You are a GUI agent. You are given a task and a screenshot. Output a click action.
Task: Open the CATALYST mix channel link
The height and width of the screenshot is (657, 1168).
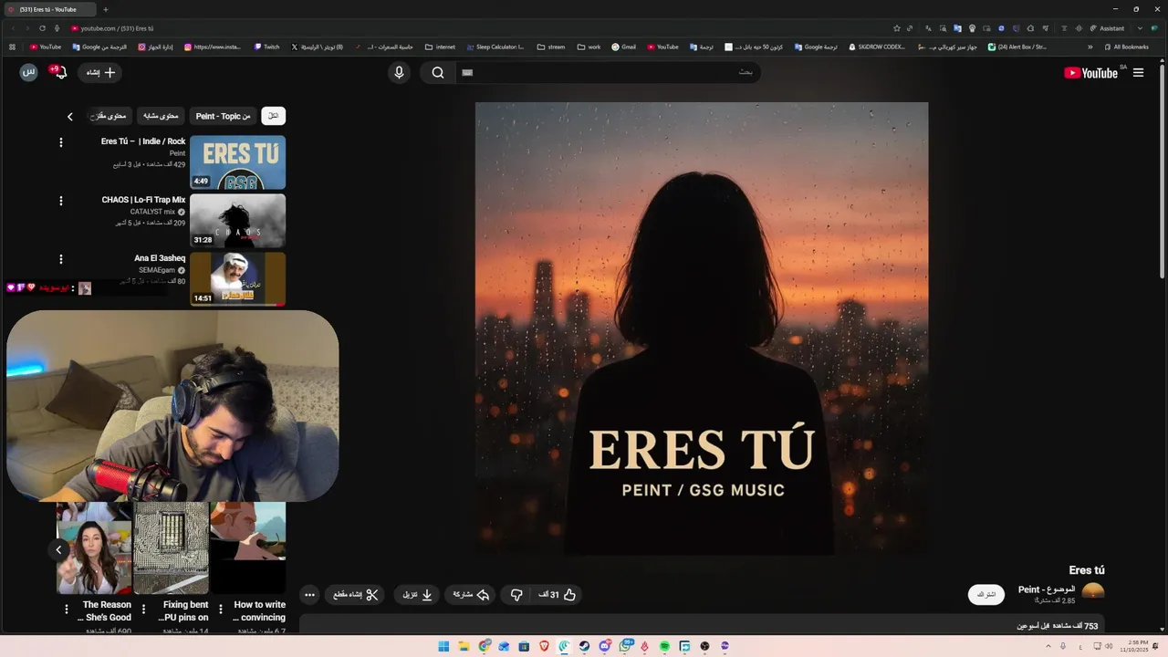[x=152, y=212]
